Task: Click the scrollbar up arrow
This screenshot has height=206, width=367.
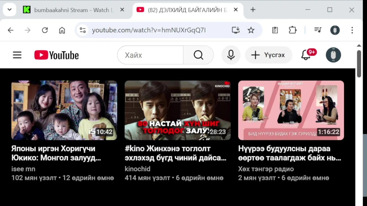Action: pos(359,46)
